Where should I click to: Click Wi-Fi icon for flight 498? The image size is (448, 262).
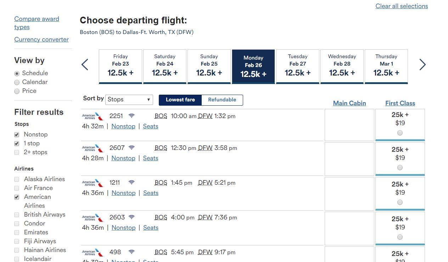click(131, 252)
